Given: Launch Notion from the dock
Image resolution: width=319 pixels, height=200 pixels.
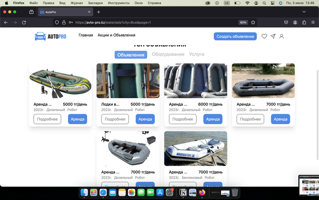Looking at the screenshot, I should coord(183,193).
